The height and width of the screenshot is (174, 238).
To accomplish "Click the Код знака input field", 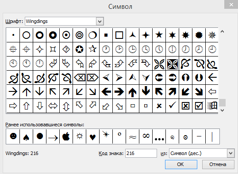I will (141, 153).
